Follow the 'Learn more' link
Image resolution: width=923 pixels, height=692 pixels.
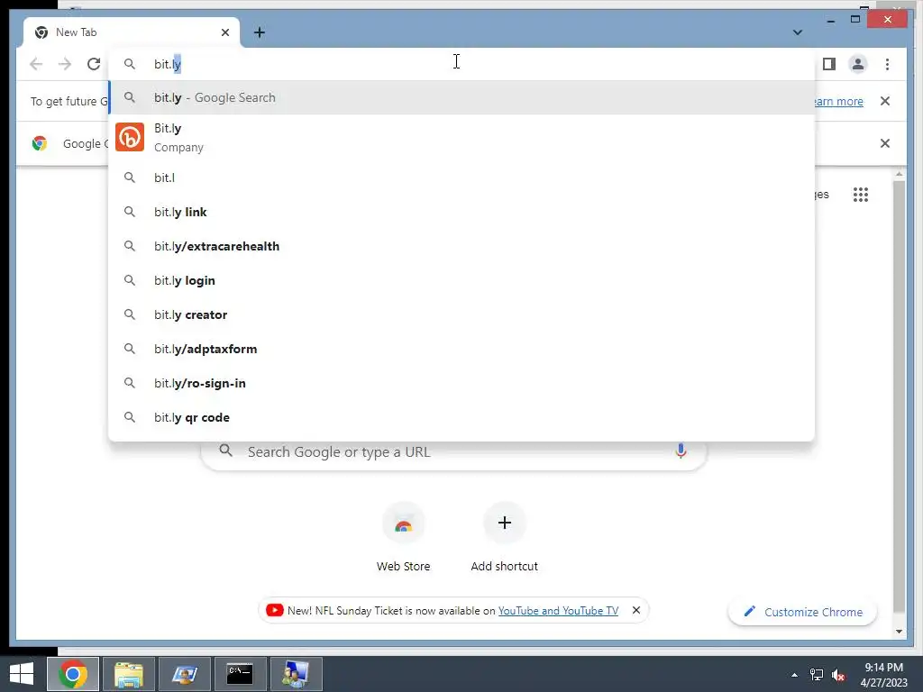[x=837, y=101]
